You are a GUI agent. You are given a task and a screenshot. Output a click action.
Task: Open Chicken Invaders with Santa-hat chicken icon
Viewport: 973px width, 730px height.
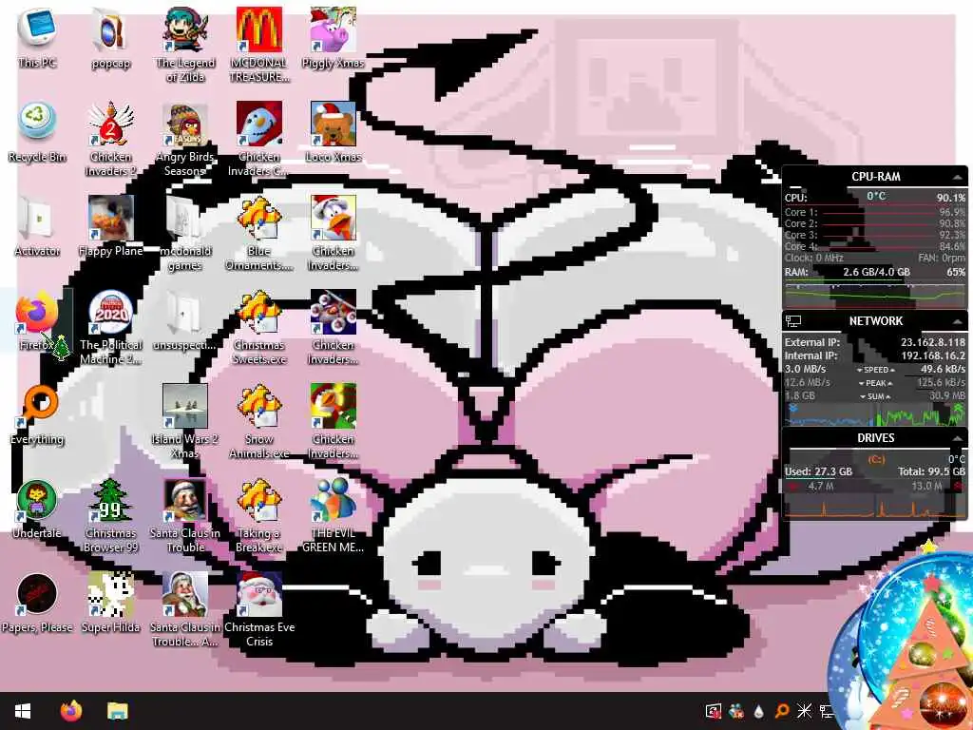[x=334, y=234]
